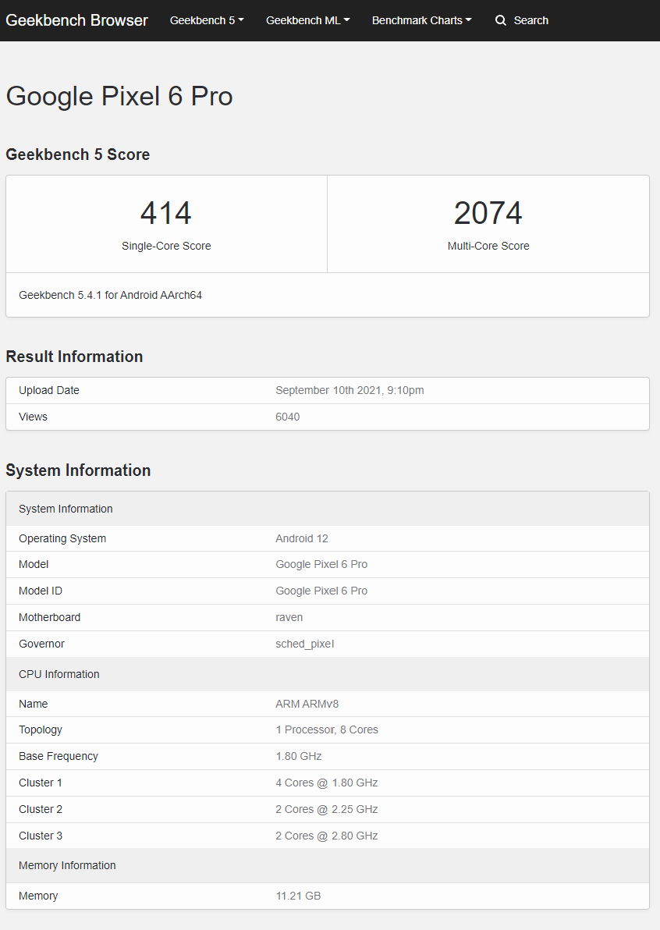Viewport: 660px width, 930px height.
Task: Open the Geekbench 5 dropdown menu
Action: [x=207, y=20]
